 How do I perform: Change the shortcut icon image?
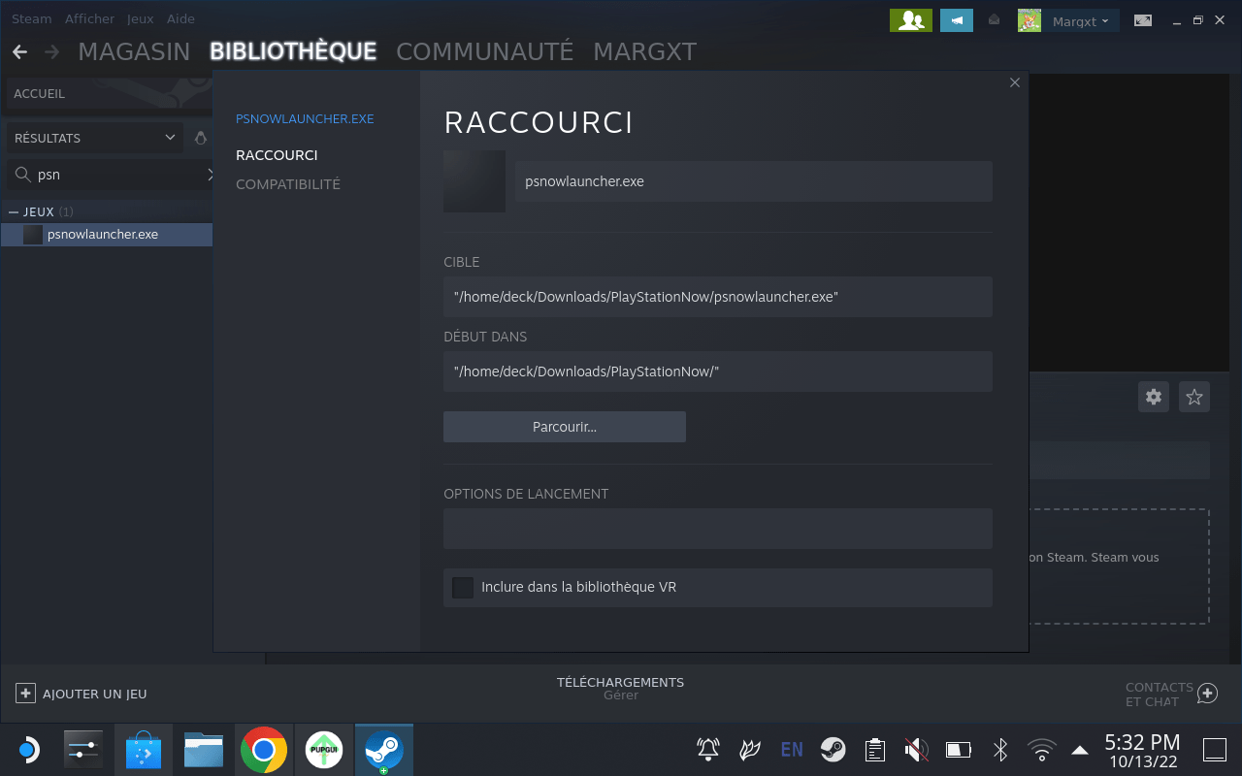click(474, 181)
